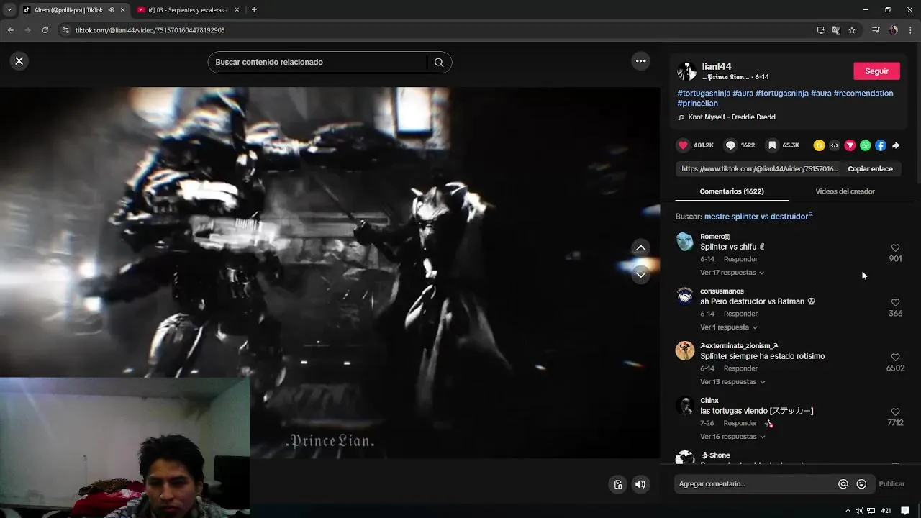
Task: Mention a user with the @ icon
Action: [x=843, y=484]
